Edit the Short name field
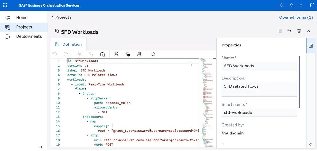Image resolution: width=317 pixels, height=151 pixels. tap(259, 113)
